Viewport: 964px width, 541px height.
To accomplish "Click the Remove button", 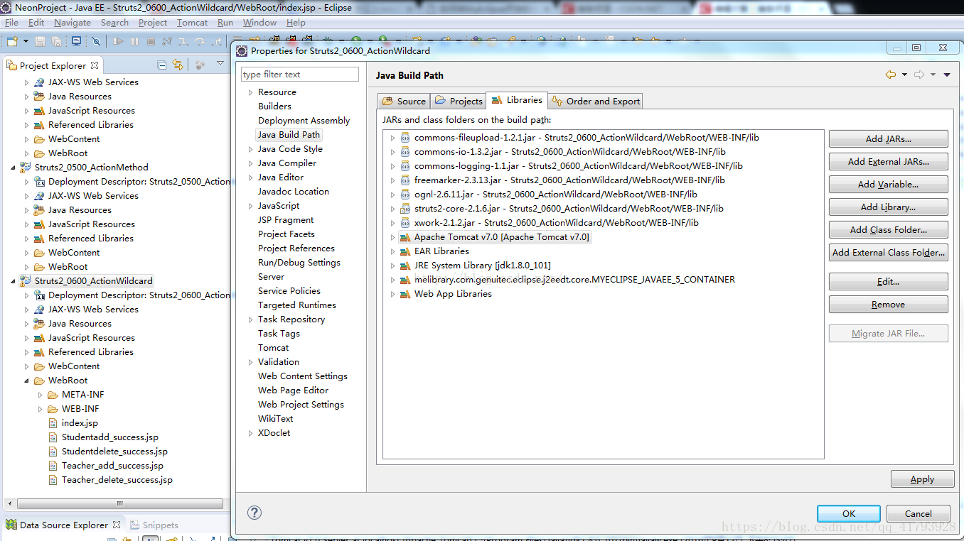I will pyautogui.click(x=888, y=304).
